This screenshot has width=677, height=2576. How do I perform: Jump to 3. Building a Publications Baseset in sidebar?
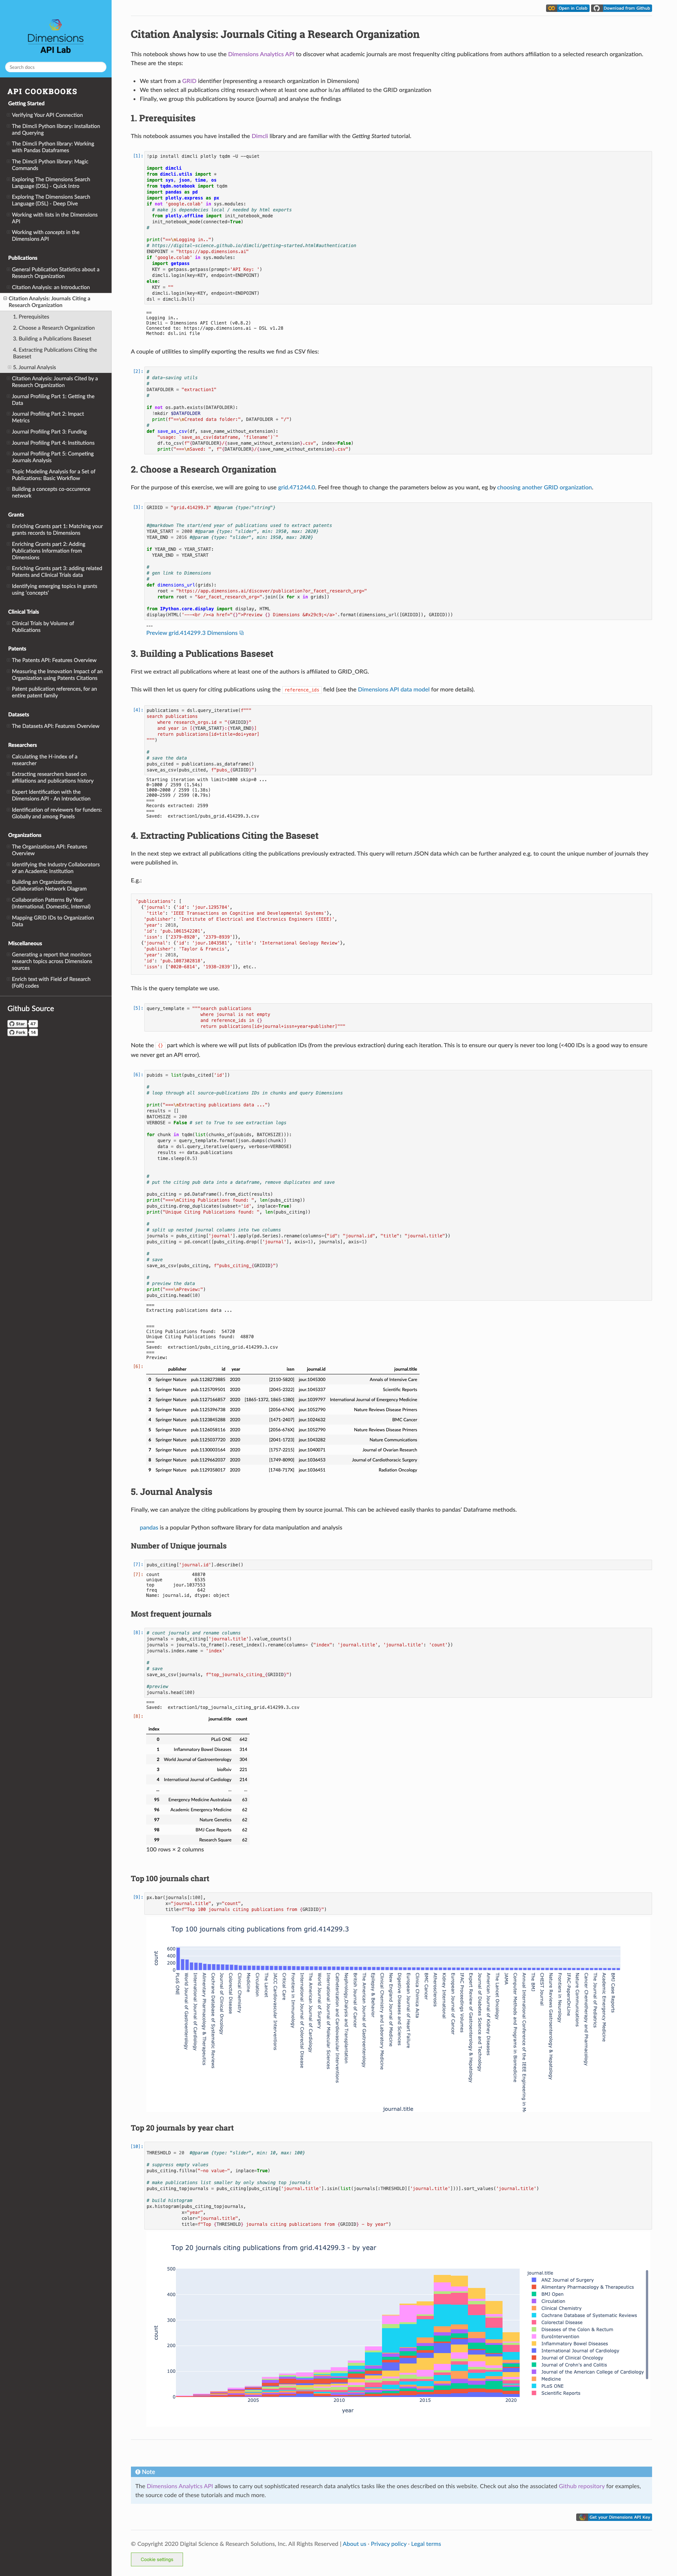[52, 339]
